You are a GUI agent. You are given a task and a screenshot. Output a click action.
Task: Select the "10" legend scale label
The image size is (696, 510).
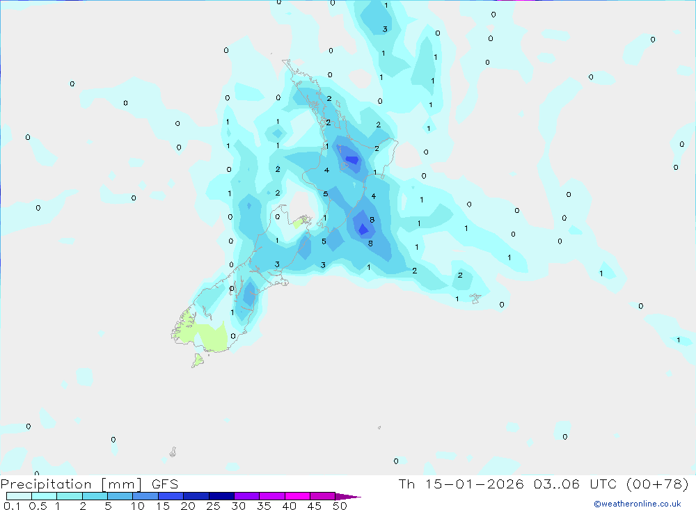click(x=138, y=506)
